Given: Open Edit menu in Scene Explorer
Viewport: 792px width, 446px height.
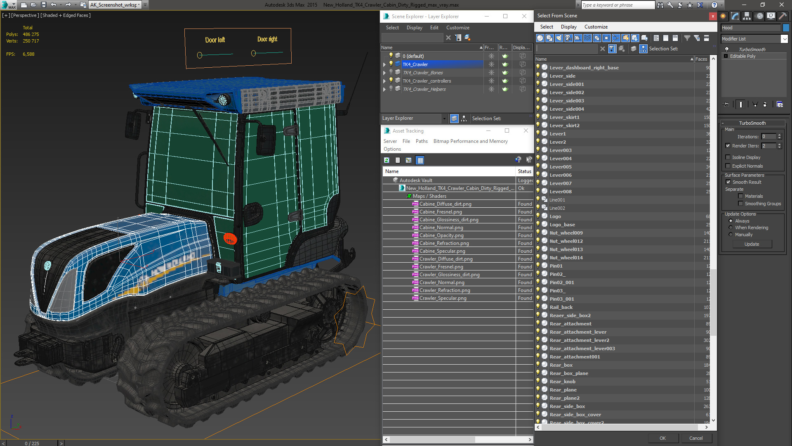Looking at the screenshot, I should tap(434, 28).
